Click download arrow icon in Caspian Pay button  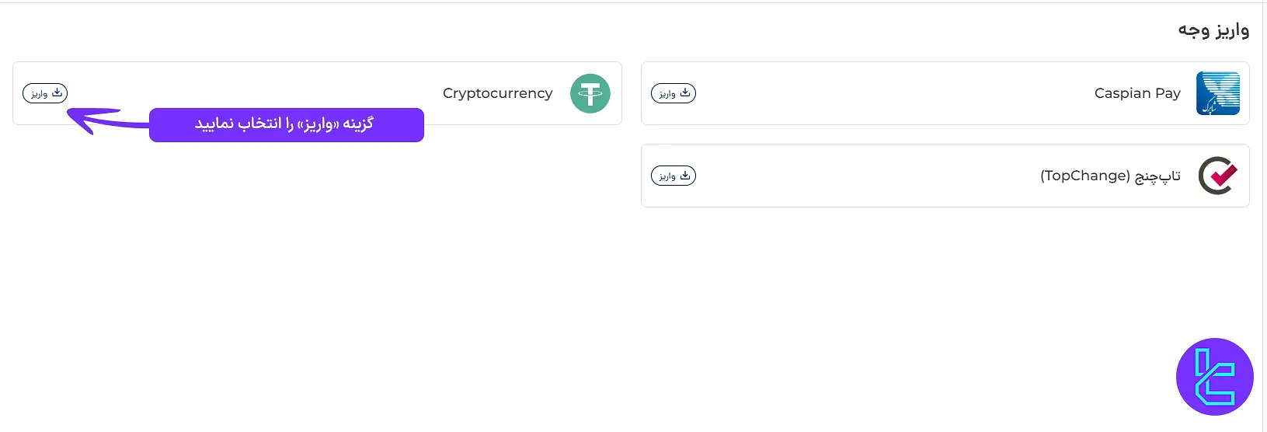pyautogui.click(x=684, y=92)
